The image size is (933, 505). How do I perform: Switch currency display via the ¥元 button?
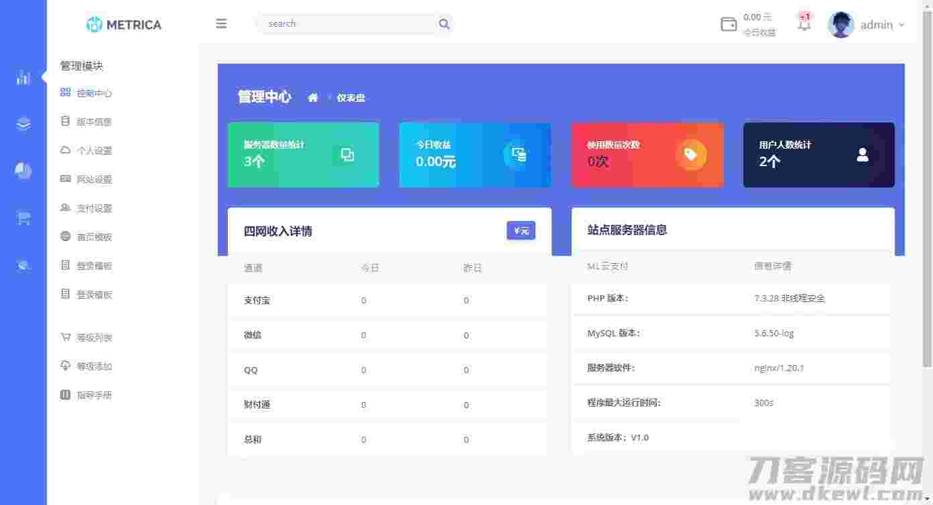click(521, 230)
